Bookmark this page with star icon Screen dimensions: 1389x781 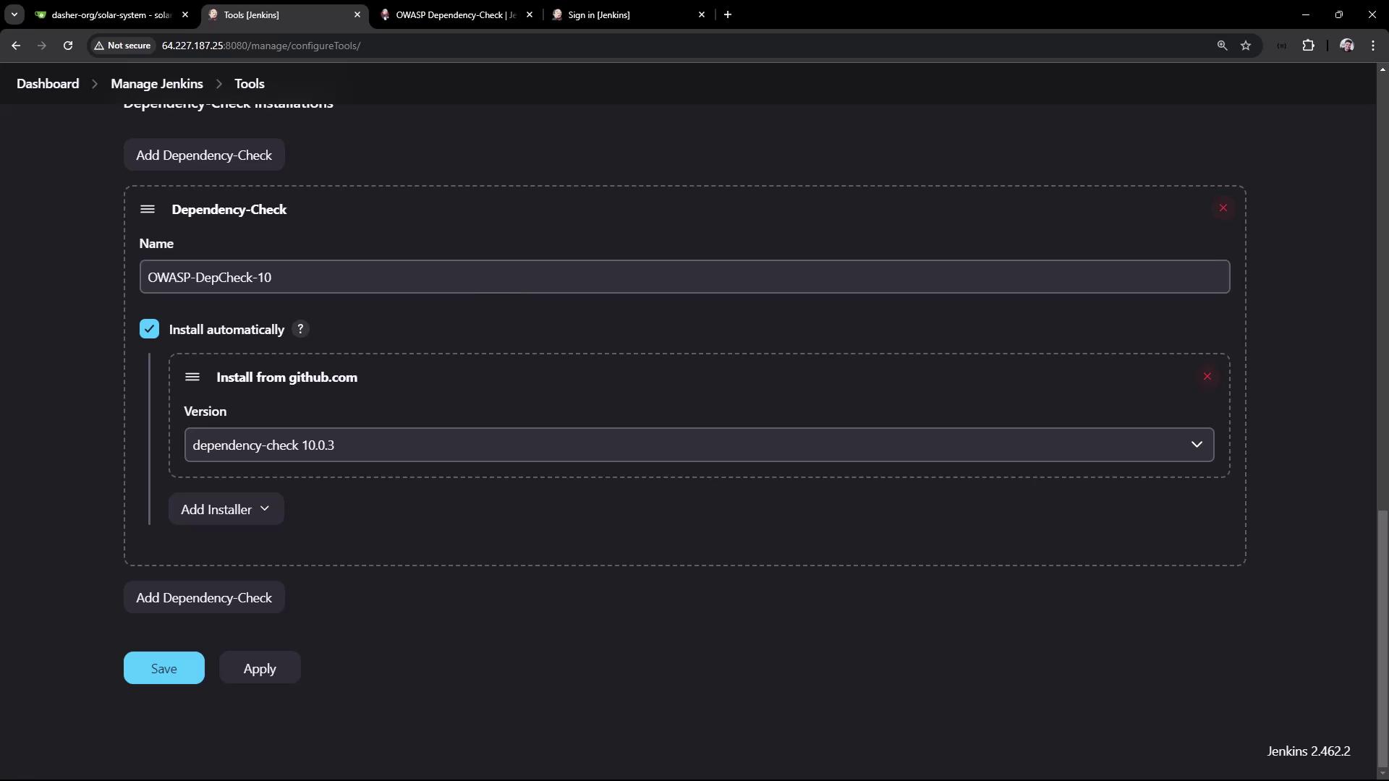point(1246,46)
